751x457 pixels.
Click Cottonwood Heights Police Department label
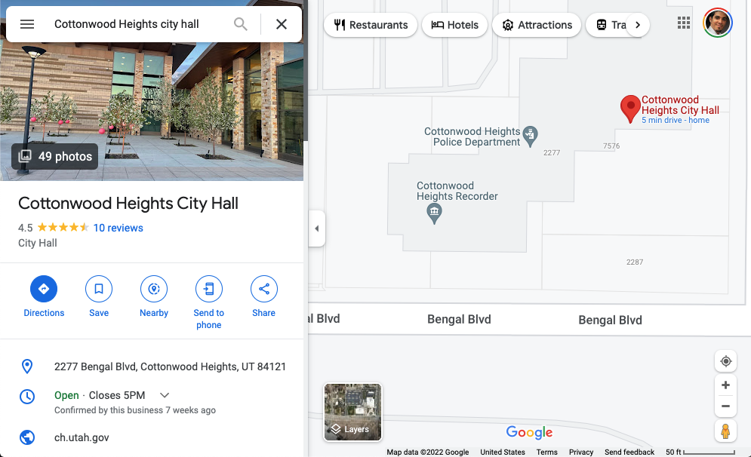tap(472, 136)
